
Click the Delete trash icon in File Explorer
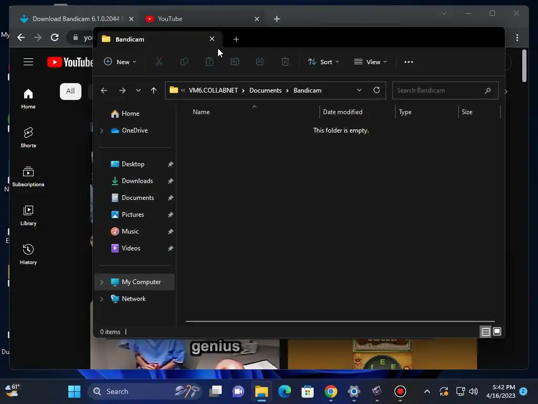[x=285, y=62]
